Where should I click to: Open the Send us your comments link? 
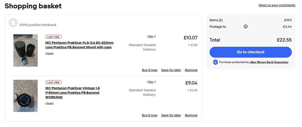point(277,5)
